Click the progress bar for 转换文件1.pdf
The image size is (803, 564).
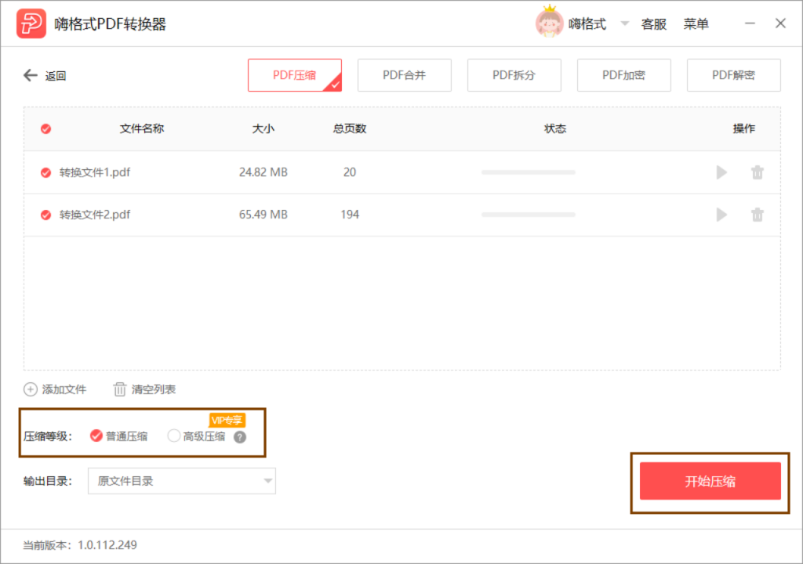pos(529,172)
